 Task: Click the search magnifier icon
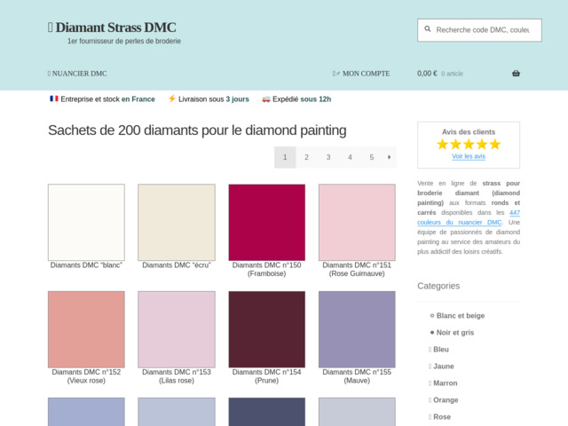point(428,29)
